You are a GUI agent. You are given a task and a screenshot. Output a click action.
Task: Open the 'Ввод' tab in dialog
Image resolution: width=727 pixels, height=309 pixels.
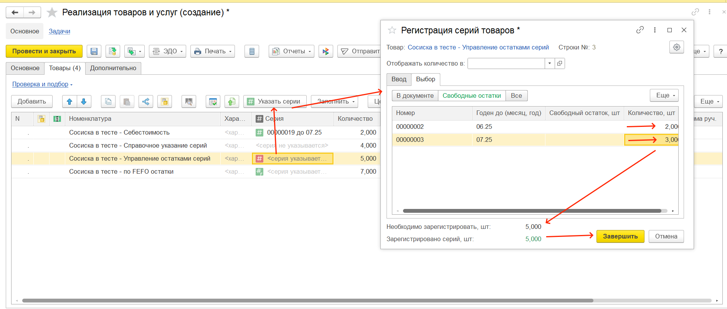[399, 79]
